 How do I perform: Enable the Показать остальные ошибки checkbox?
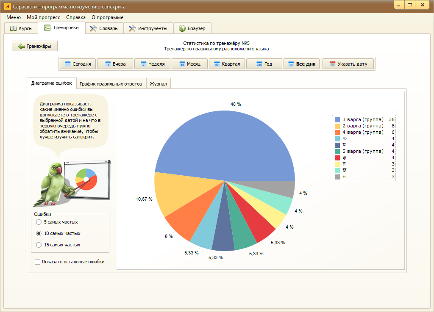pos(37,262)
